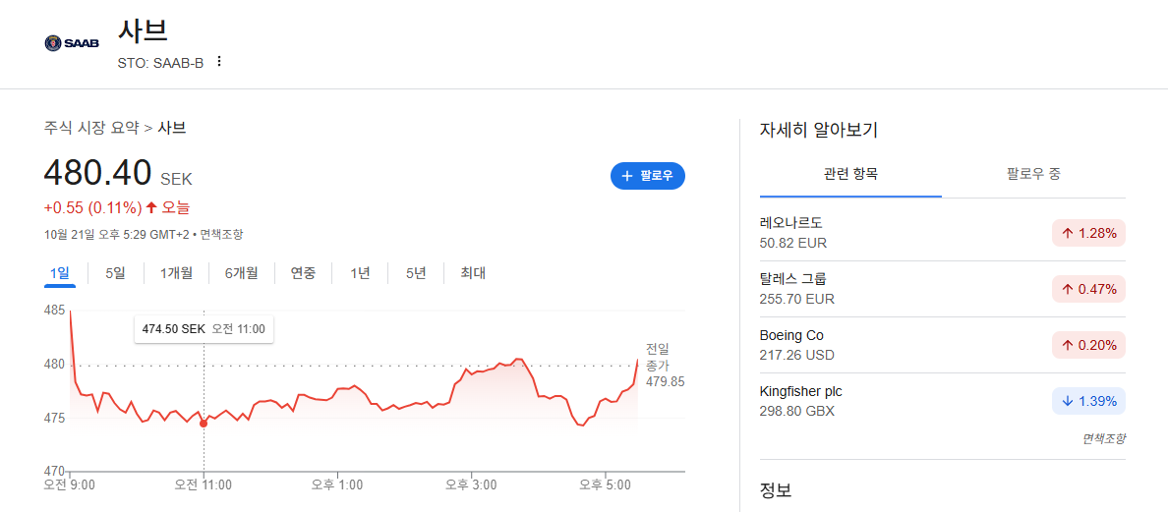The width and height of the screenshot is (1168, 512).
Task: Click the red 11:00 data point on chart
Action: (x=204, y=424)
